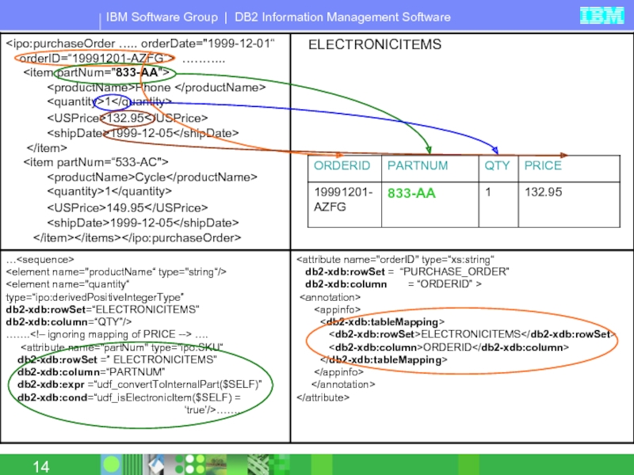Viewport: 634px width, 475px height.
Task: Click the db2-xdb:rowSet = "PURCHASE_ORDER" line
Action: click(407, 272)
